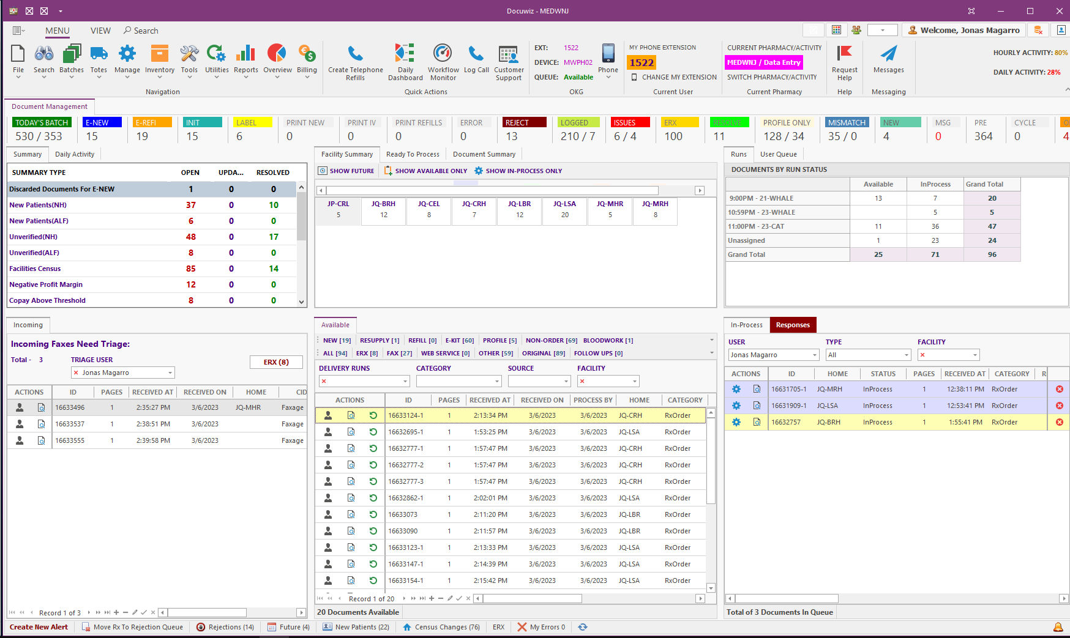Image resolution: width=1070 pixels, height=638 pixels.
Task: Toggle the Change My Extension checkbox
Action: 635,77
